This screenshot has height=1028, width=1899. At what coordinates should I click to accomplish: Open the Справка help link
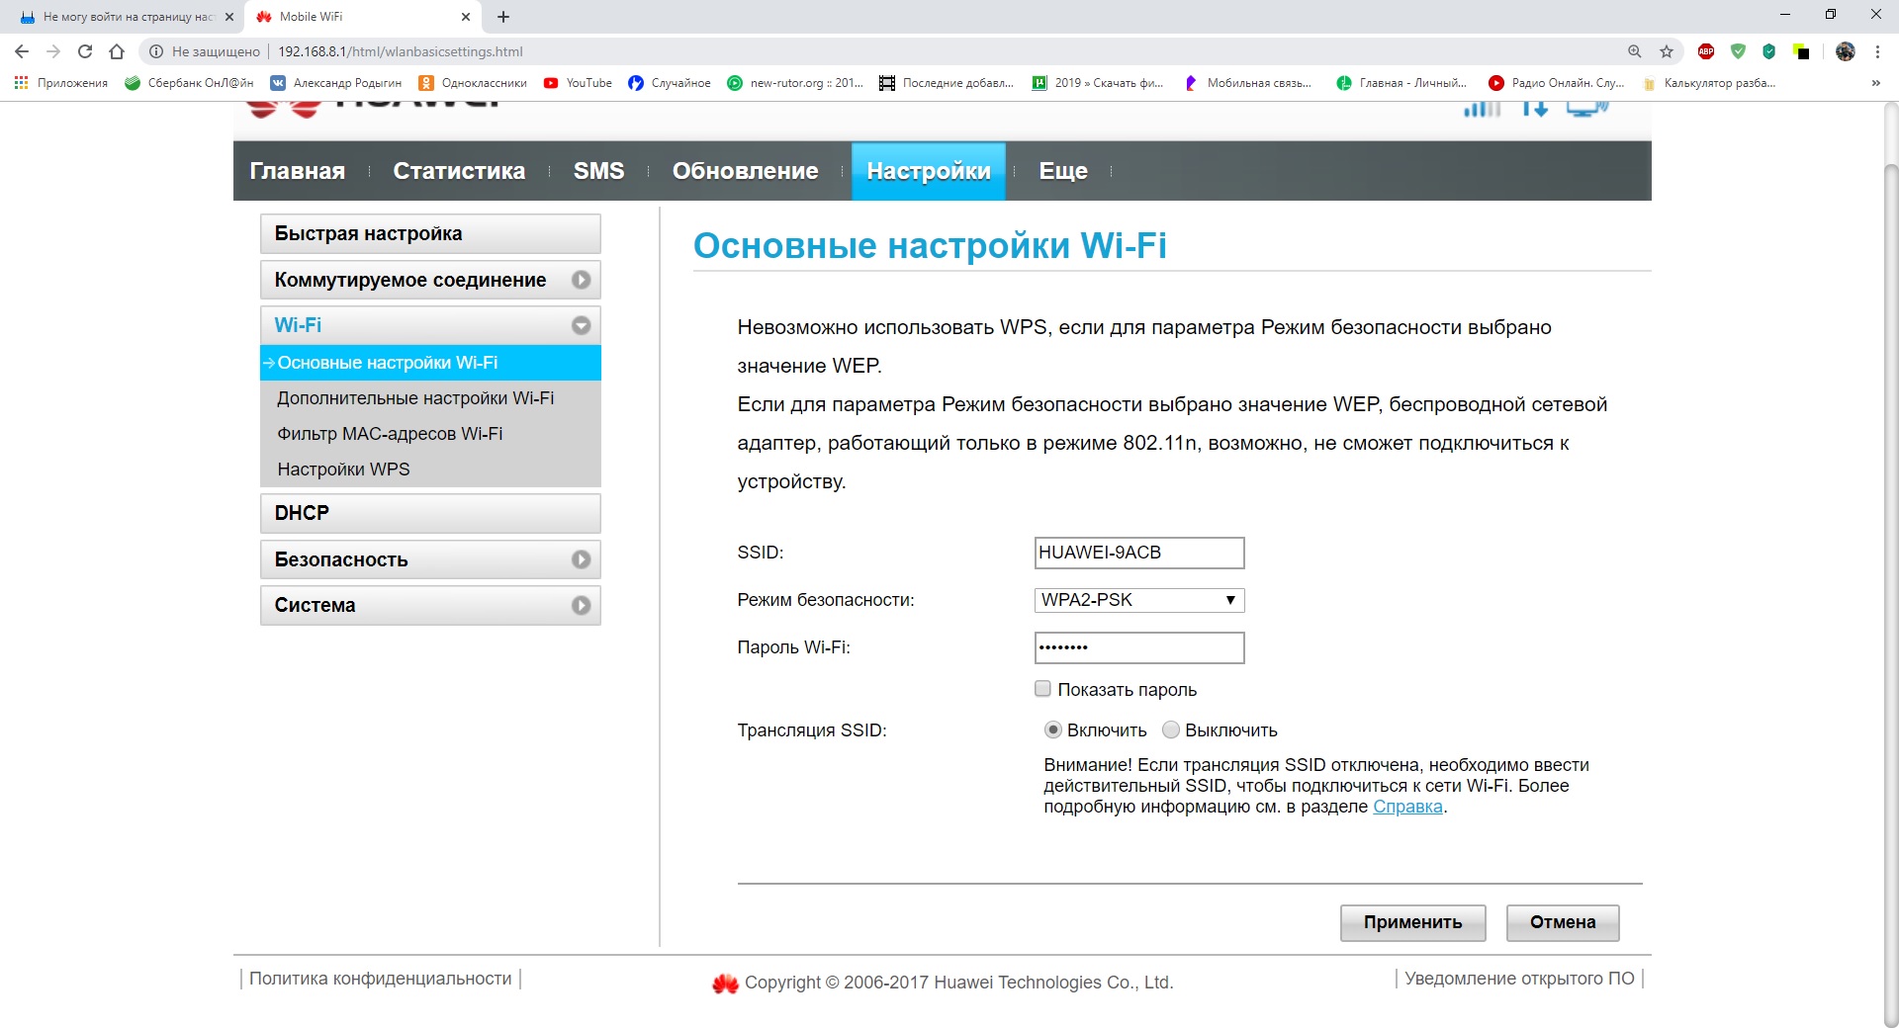pos(1407,807)
